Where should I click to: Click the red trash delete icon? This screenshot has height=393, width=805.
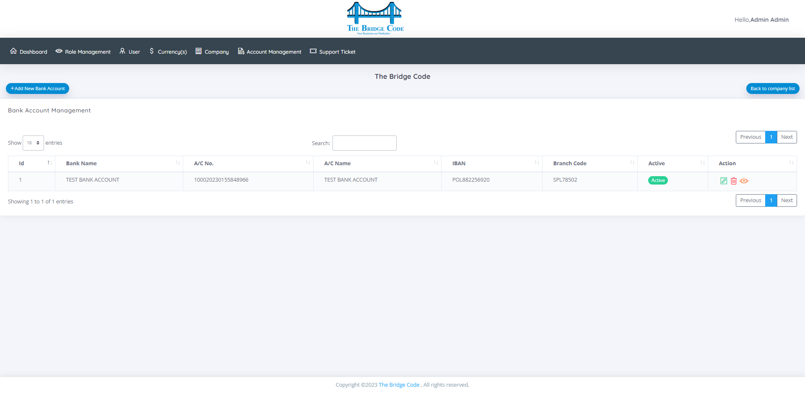coord(734,181)
